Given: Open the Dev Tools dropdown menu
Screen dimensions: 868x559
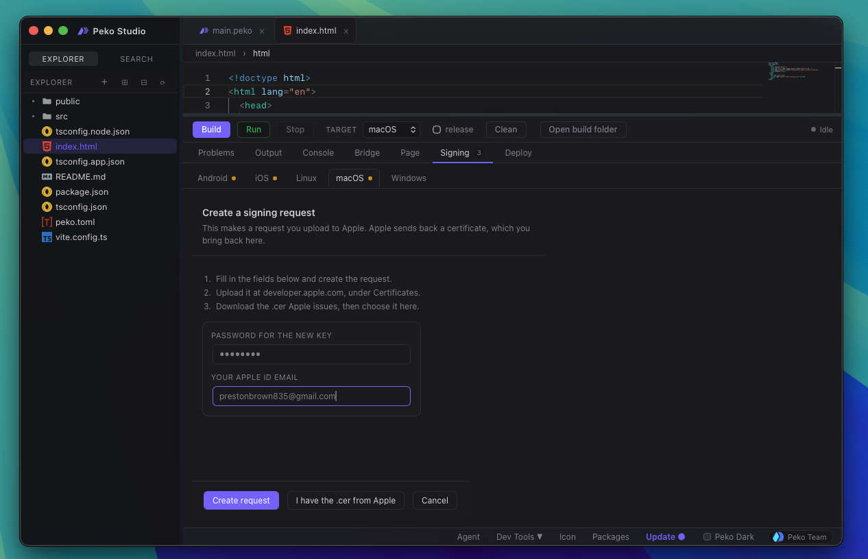Looking at the screenshot, I should point(520,537).
